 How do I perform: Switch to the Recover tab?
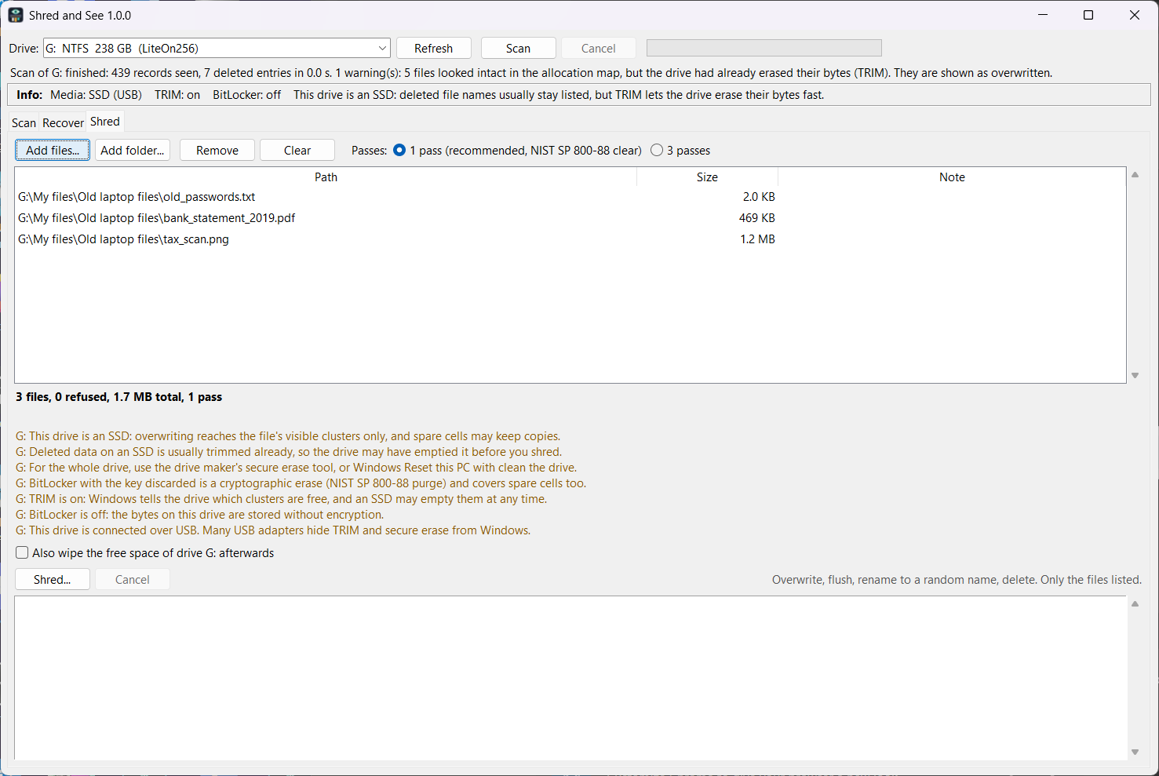pos(63,123)
